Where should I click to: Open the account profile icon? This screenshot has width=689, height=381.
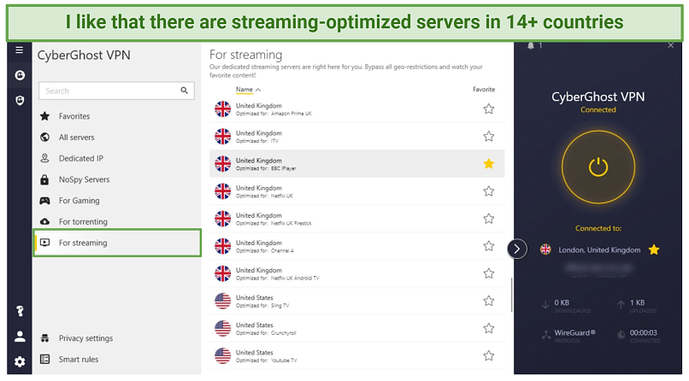[20, 337]
